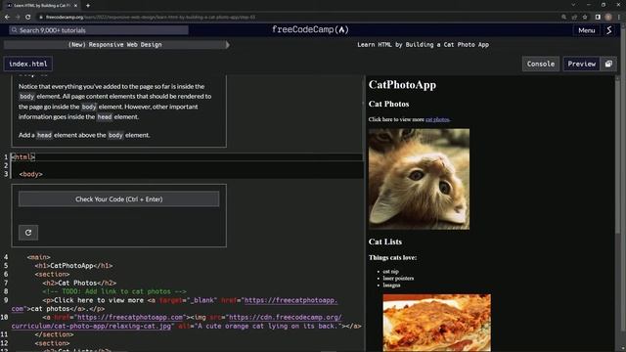Click the reset code circular arrow button
This screenshot has width=626, height=352.
click(28, 233)
